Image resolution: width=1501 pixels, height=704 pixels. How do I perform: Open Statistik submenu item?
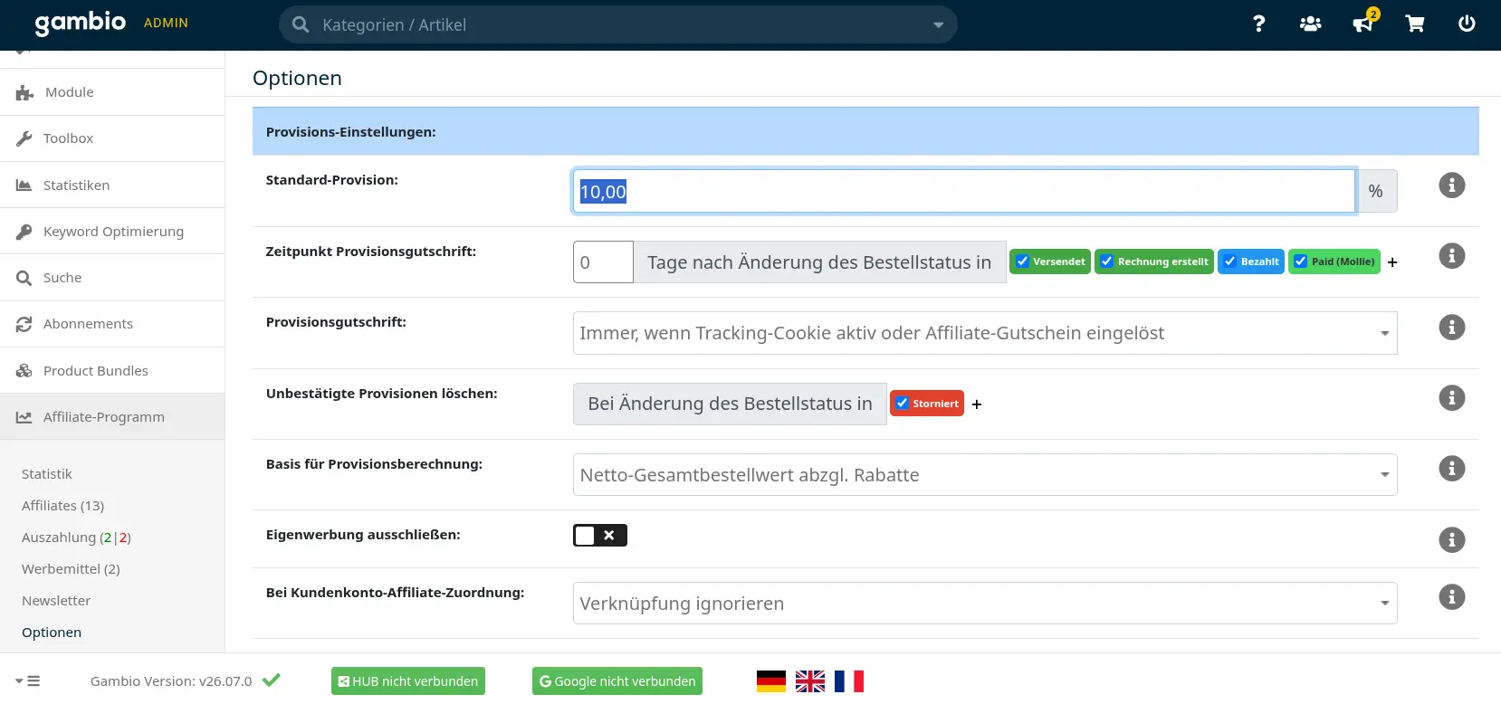pyautogui.click(x=47, y=474)
